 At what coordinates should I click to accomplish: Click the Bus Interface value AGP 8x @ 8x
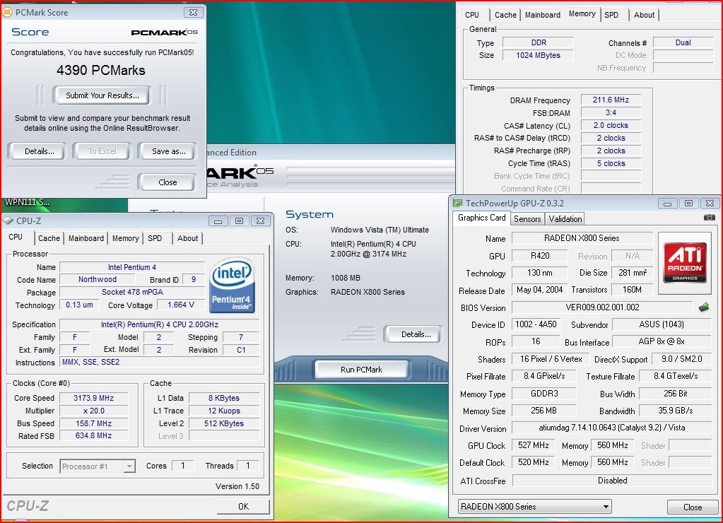[x=662, y=341]
